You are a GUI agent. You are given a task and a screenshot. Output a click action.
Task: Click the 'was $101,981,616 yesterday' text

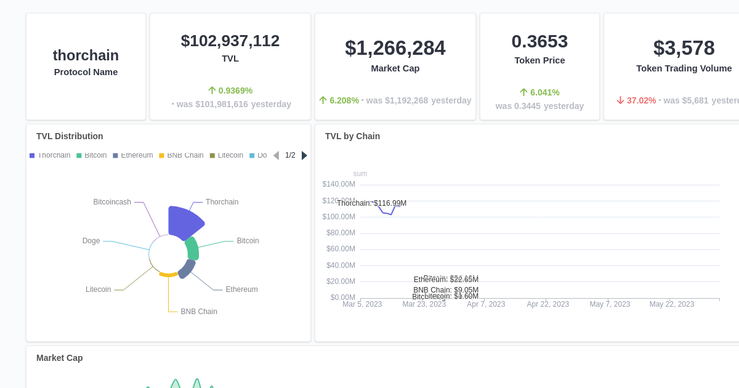[234, 105]
